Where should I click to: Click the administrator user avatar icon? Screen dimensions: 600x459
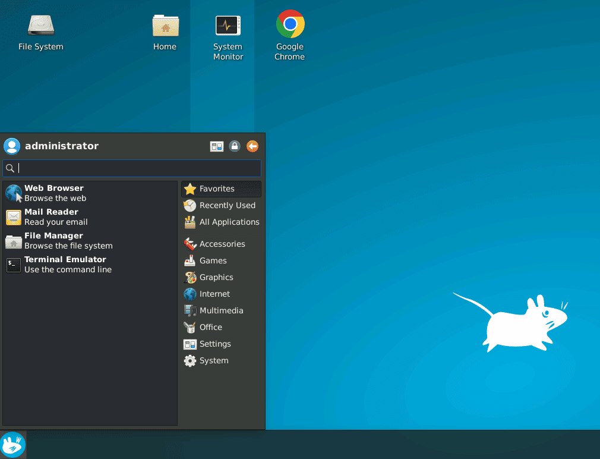click(12, 146)
